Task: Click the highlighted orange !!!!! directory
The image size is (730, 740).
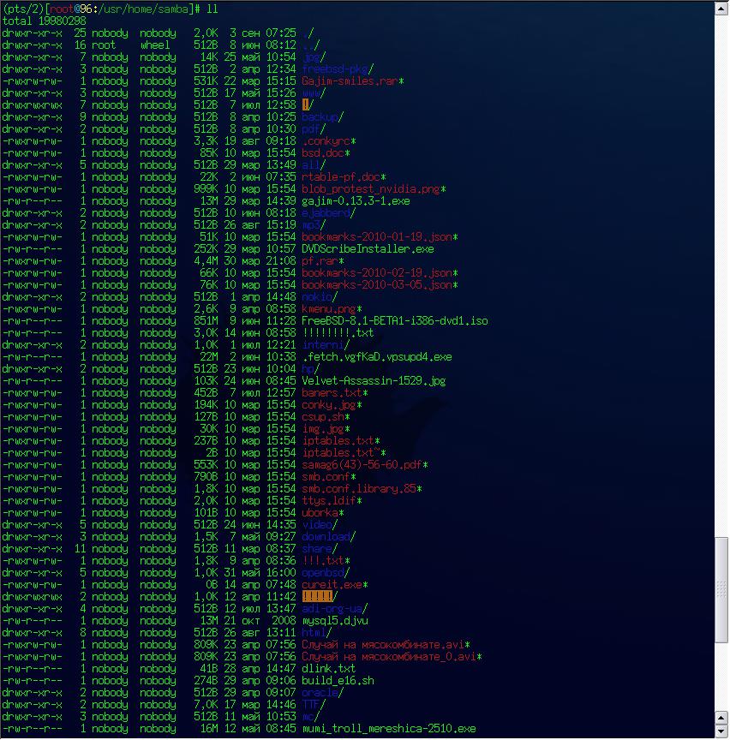Action: coord(316,596)
